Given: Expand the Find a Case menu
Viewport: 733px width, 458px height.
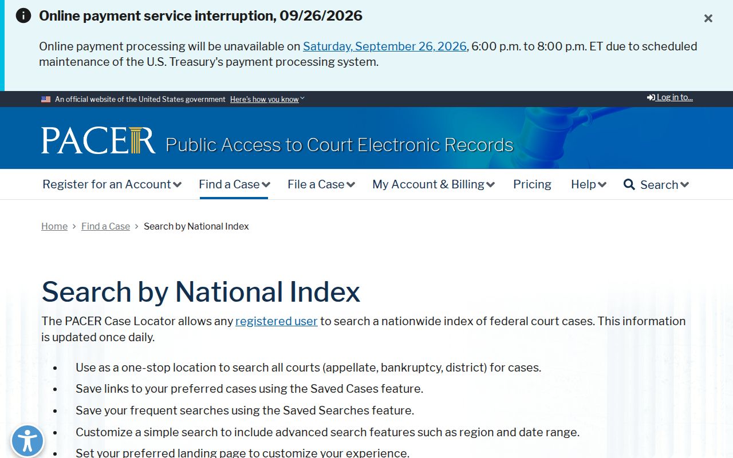Looking at the screenshot, I should pyautogui.click(x=234, y=184).
